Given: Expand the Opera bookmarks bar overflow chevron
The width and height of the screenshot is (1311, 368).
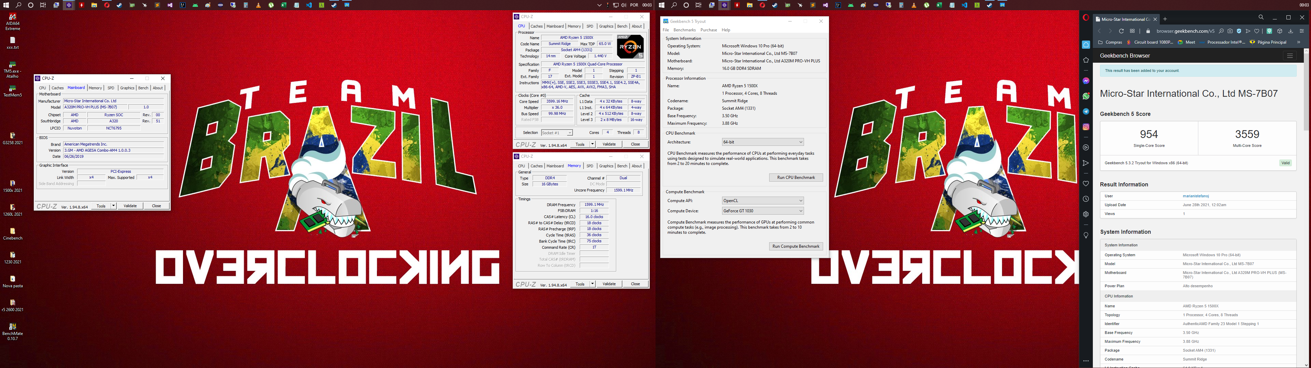Looking at the screenshot, I should [1299, 42].
